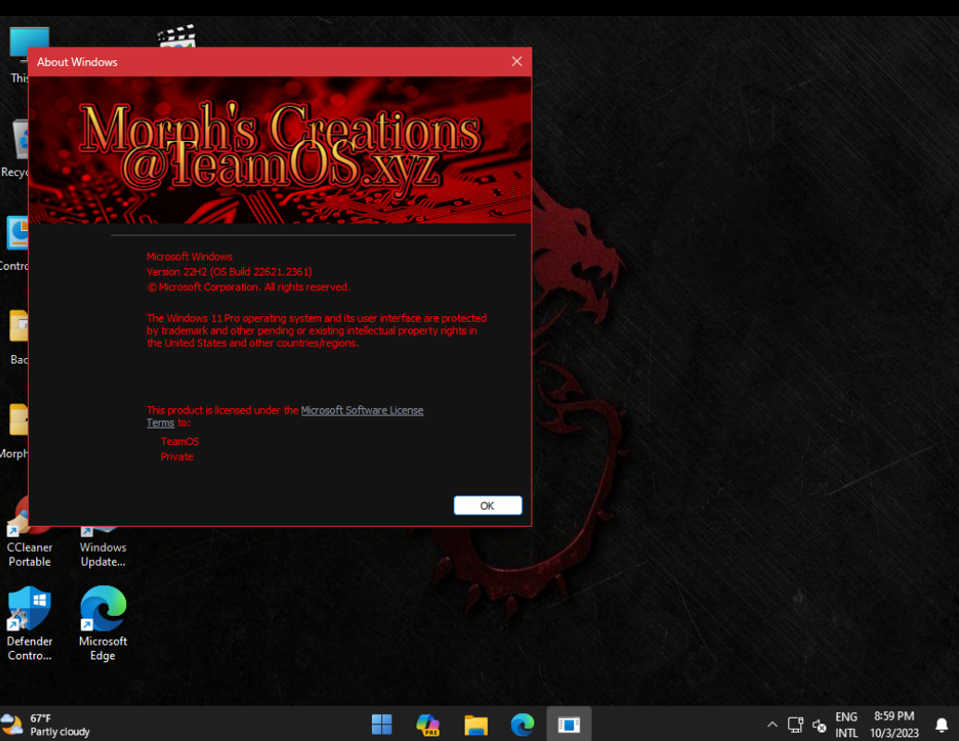The width and height of the screenshot is (959, 741).
Task: Open the weather widget showing 67°F
Action: tap(46, 724)
